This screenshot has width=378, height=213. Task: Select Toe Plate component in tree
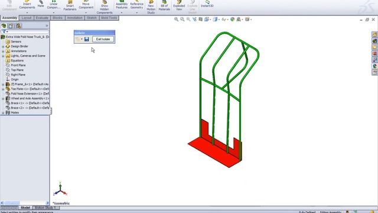[x=30, y=89]
